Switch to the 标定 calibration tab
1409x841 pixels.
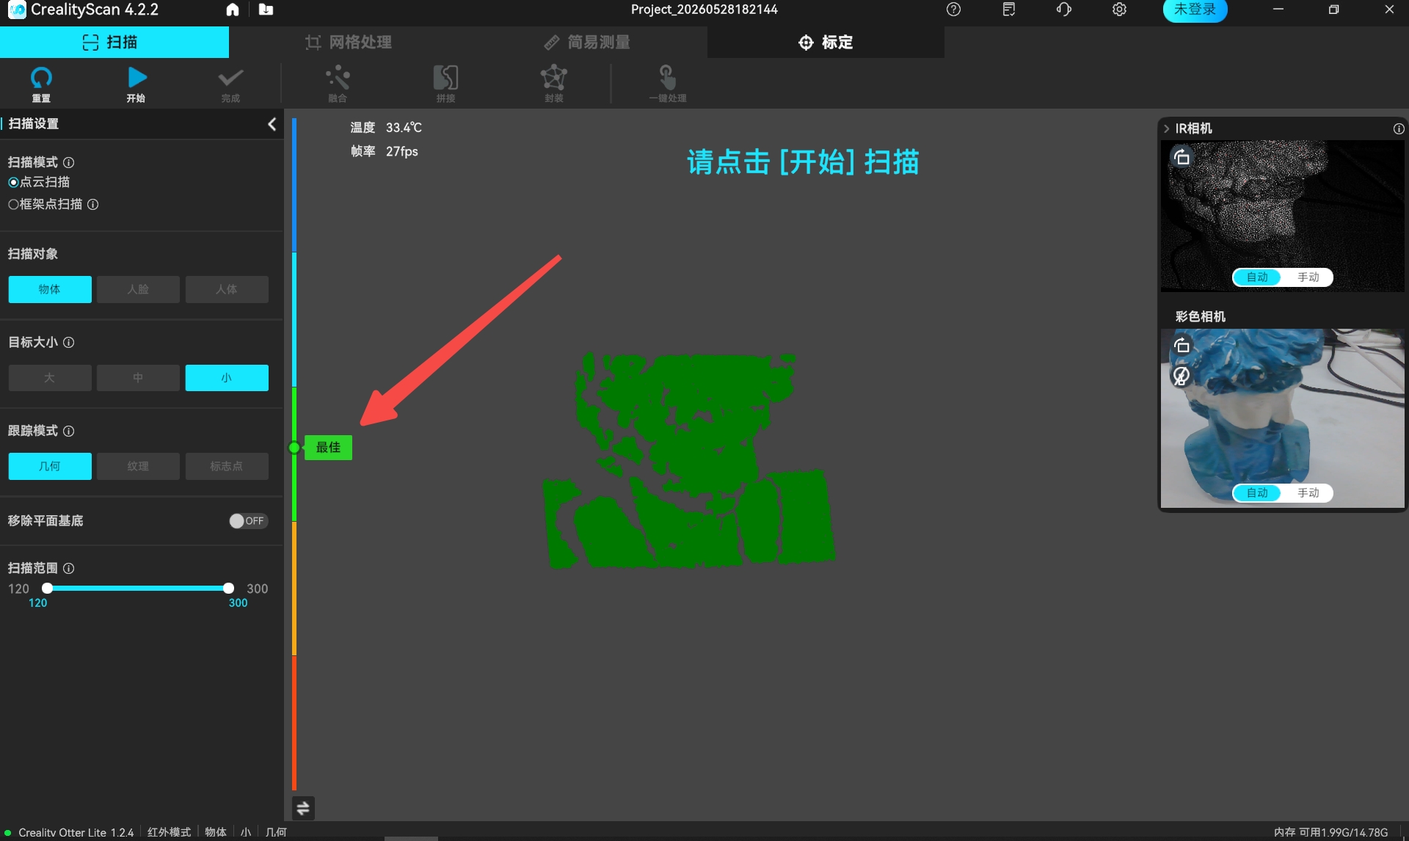826,42
